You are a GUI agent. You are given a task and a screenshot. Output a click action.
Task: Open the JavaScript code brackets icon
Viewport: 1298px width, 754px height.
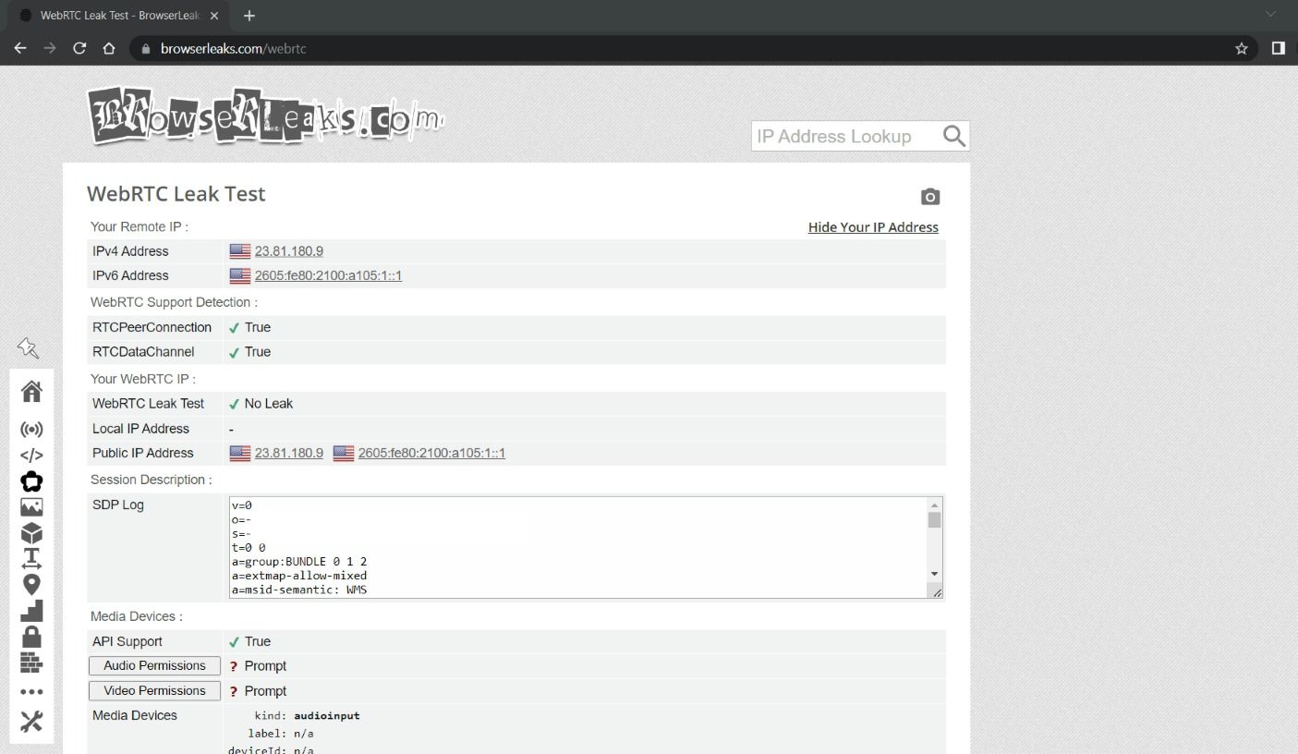point(31,456)
